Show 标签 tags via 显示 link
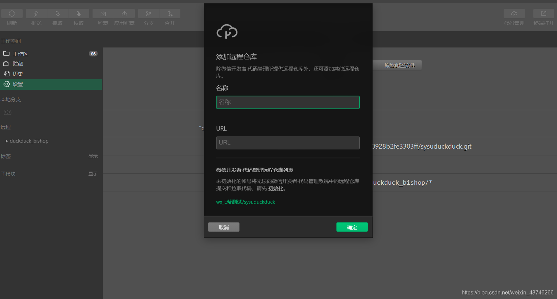This screenshot has width=557, height=299. [x=93, y=156]
